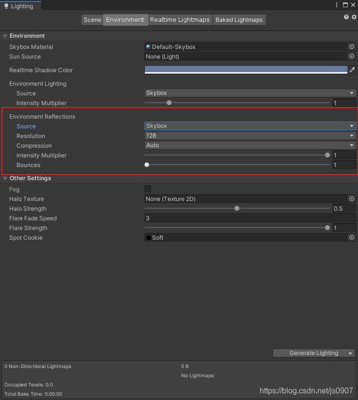Open the Spot Cookie object picker

(x=352, y=237)
